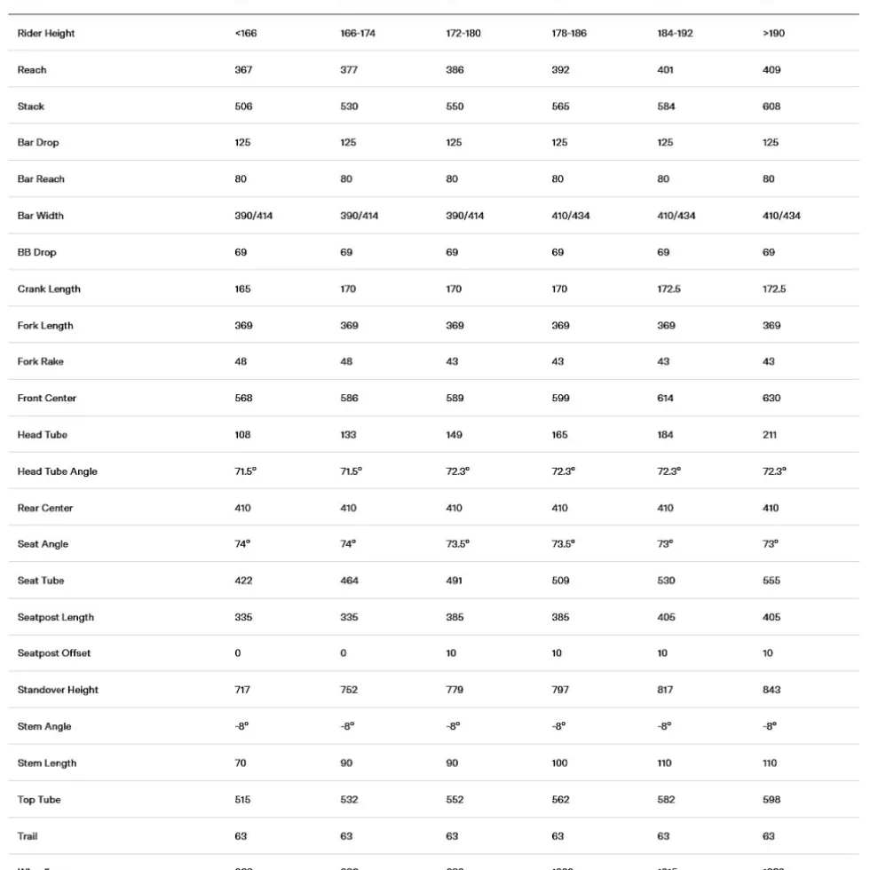Select the Seat Tube value 422
The height and width of the screenshot is (870, 870).
tap(243, 581)
